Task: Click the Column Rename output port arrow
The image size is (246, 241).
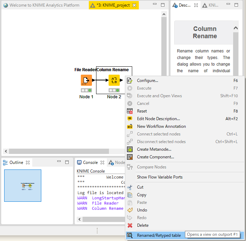Action: [x=121, y=80]
